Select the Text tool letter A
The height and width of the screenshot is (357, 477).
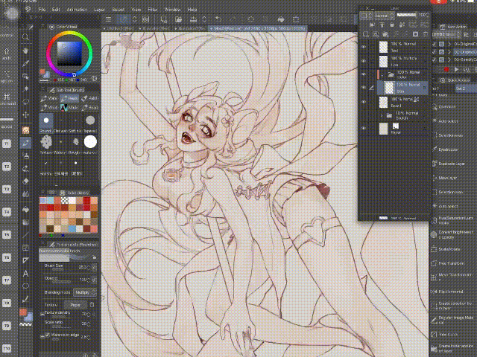[26, 274]
